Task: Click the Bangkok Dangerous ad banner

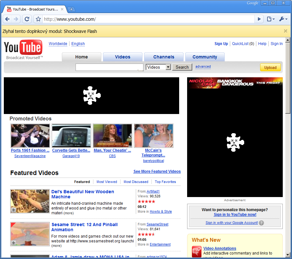Action: pyautogui.click(x=235, y=83)
